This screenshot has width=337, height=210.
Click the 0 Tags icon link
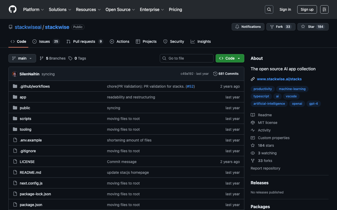click(77, 58)
